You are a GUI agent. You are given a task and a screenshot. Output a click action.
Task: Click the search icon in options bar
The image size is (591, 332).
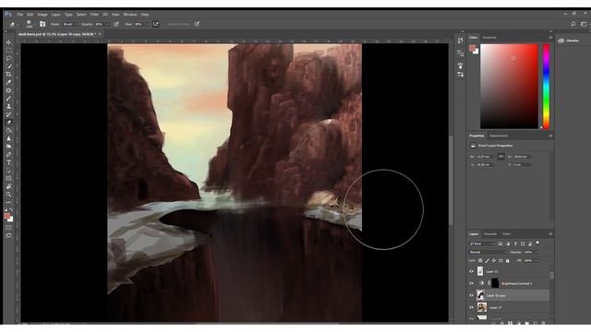[x=573, y=24]
